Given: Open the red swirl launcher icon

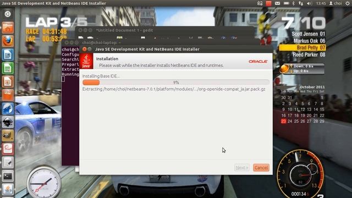Looking at the screenshot, I should pyautogui.click(x=8, y=149).
